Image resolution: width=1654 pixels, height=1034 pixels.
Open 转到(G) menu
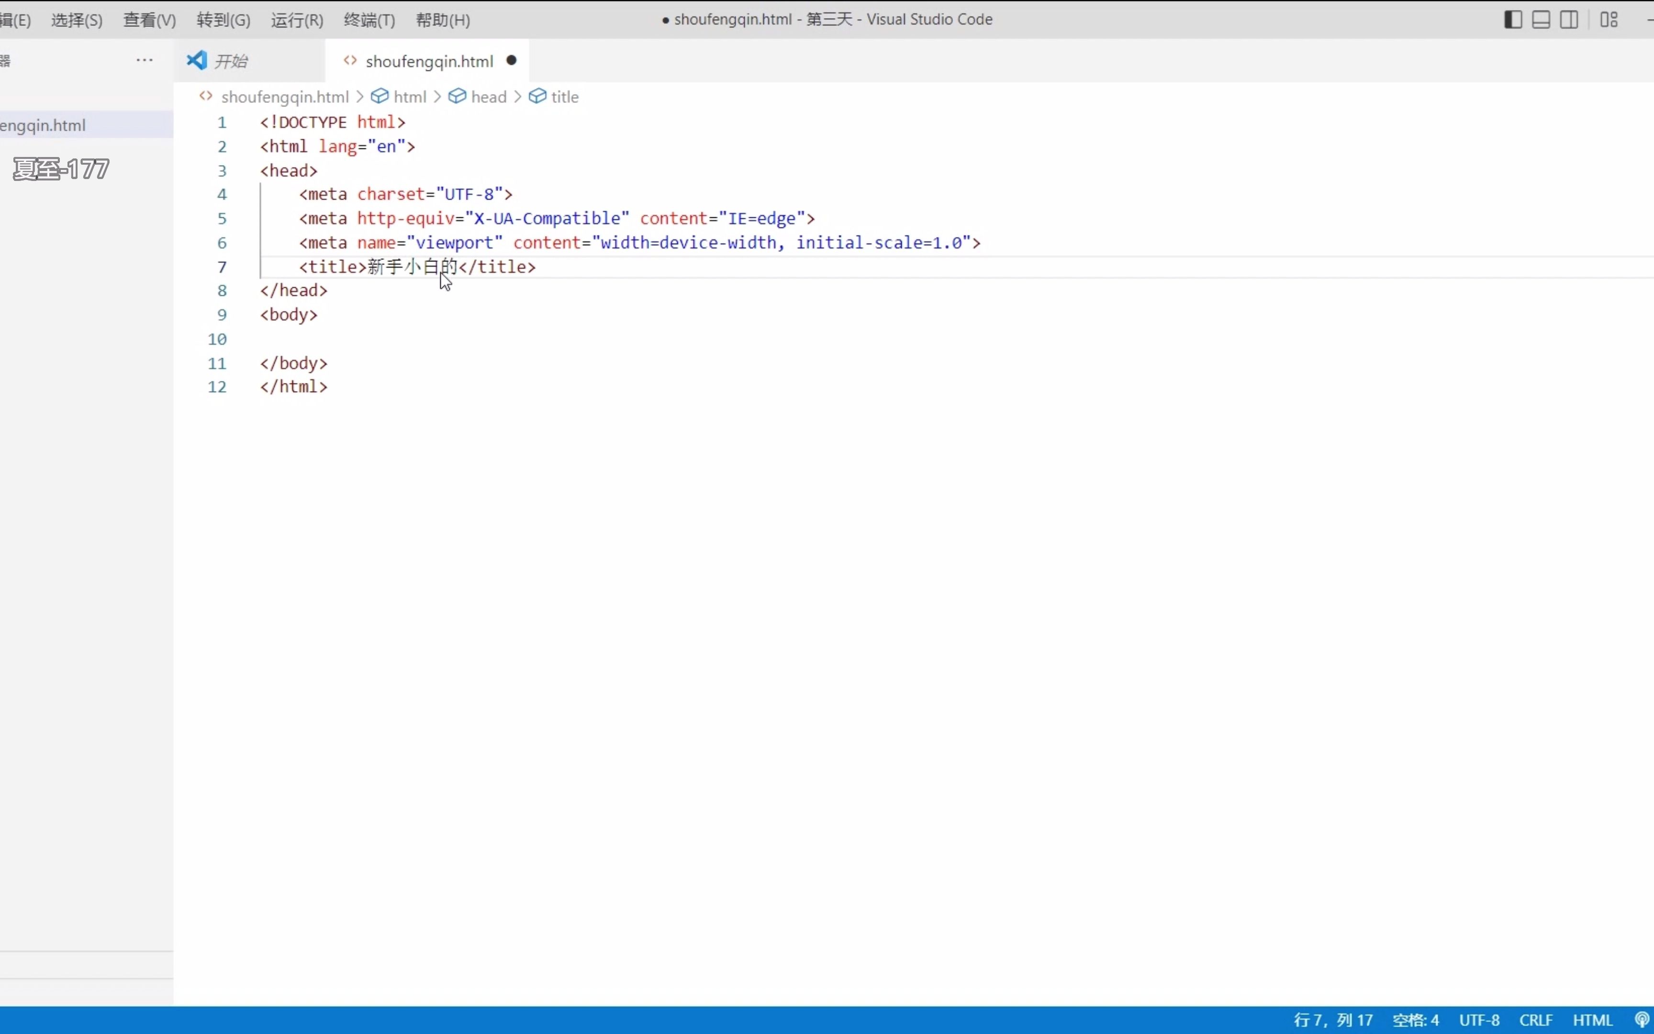(224, 20)
